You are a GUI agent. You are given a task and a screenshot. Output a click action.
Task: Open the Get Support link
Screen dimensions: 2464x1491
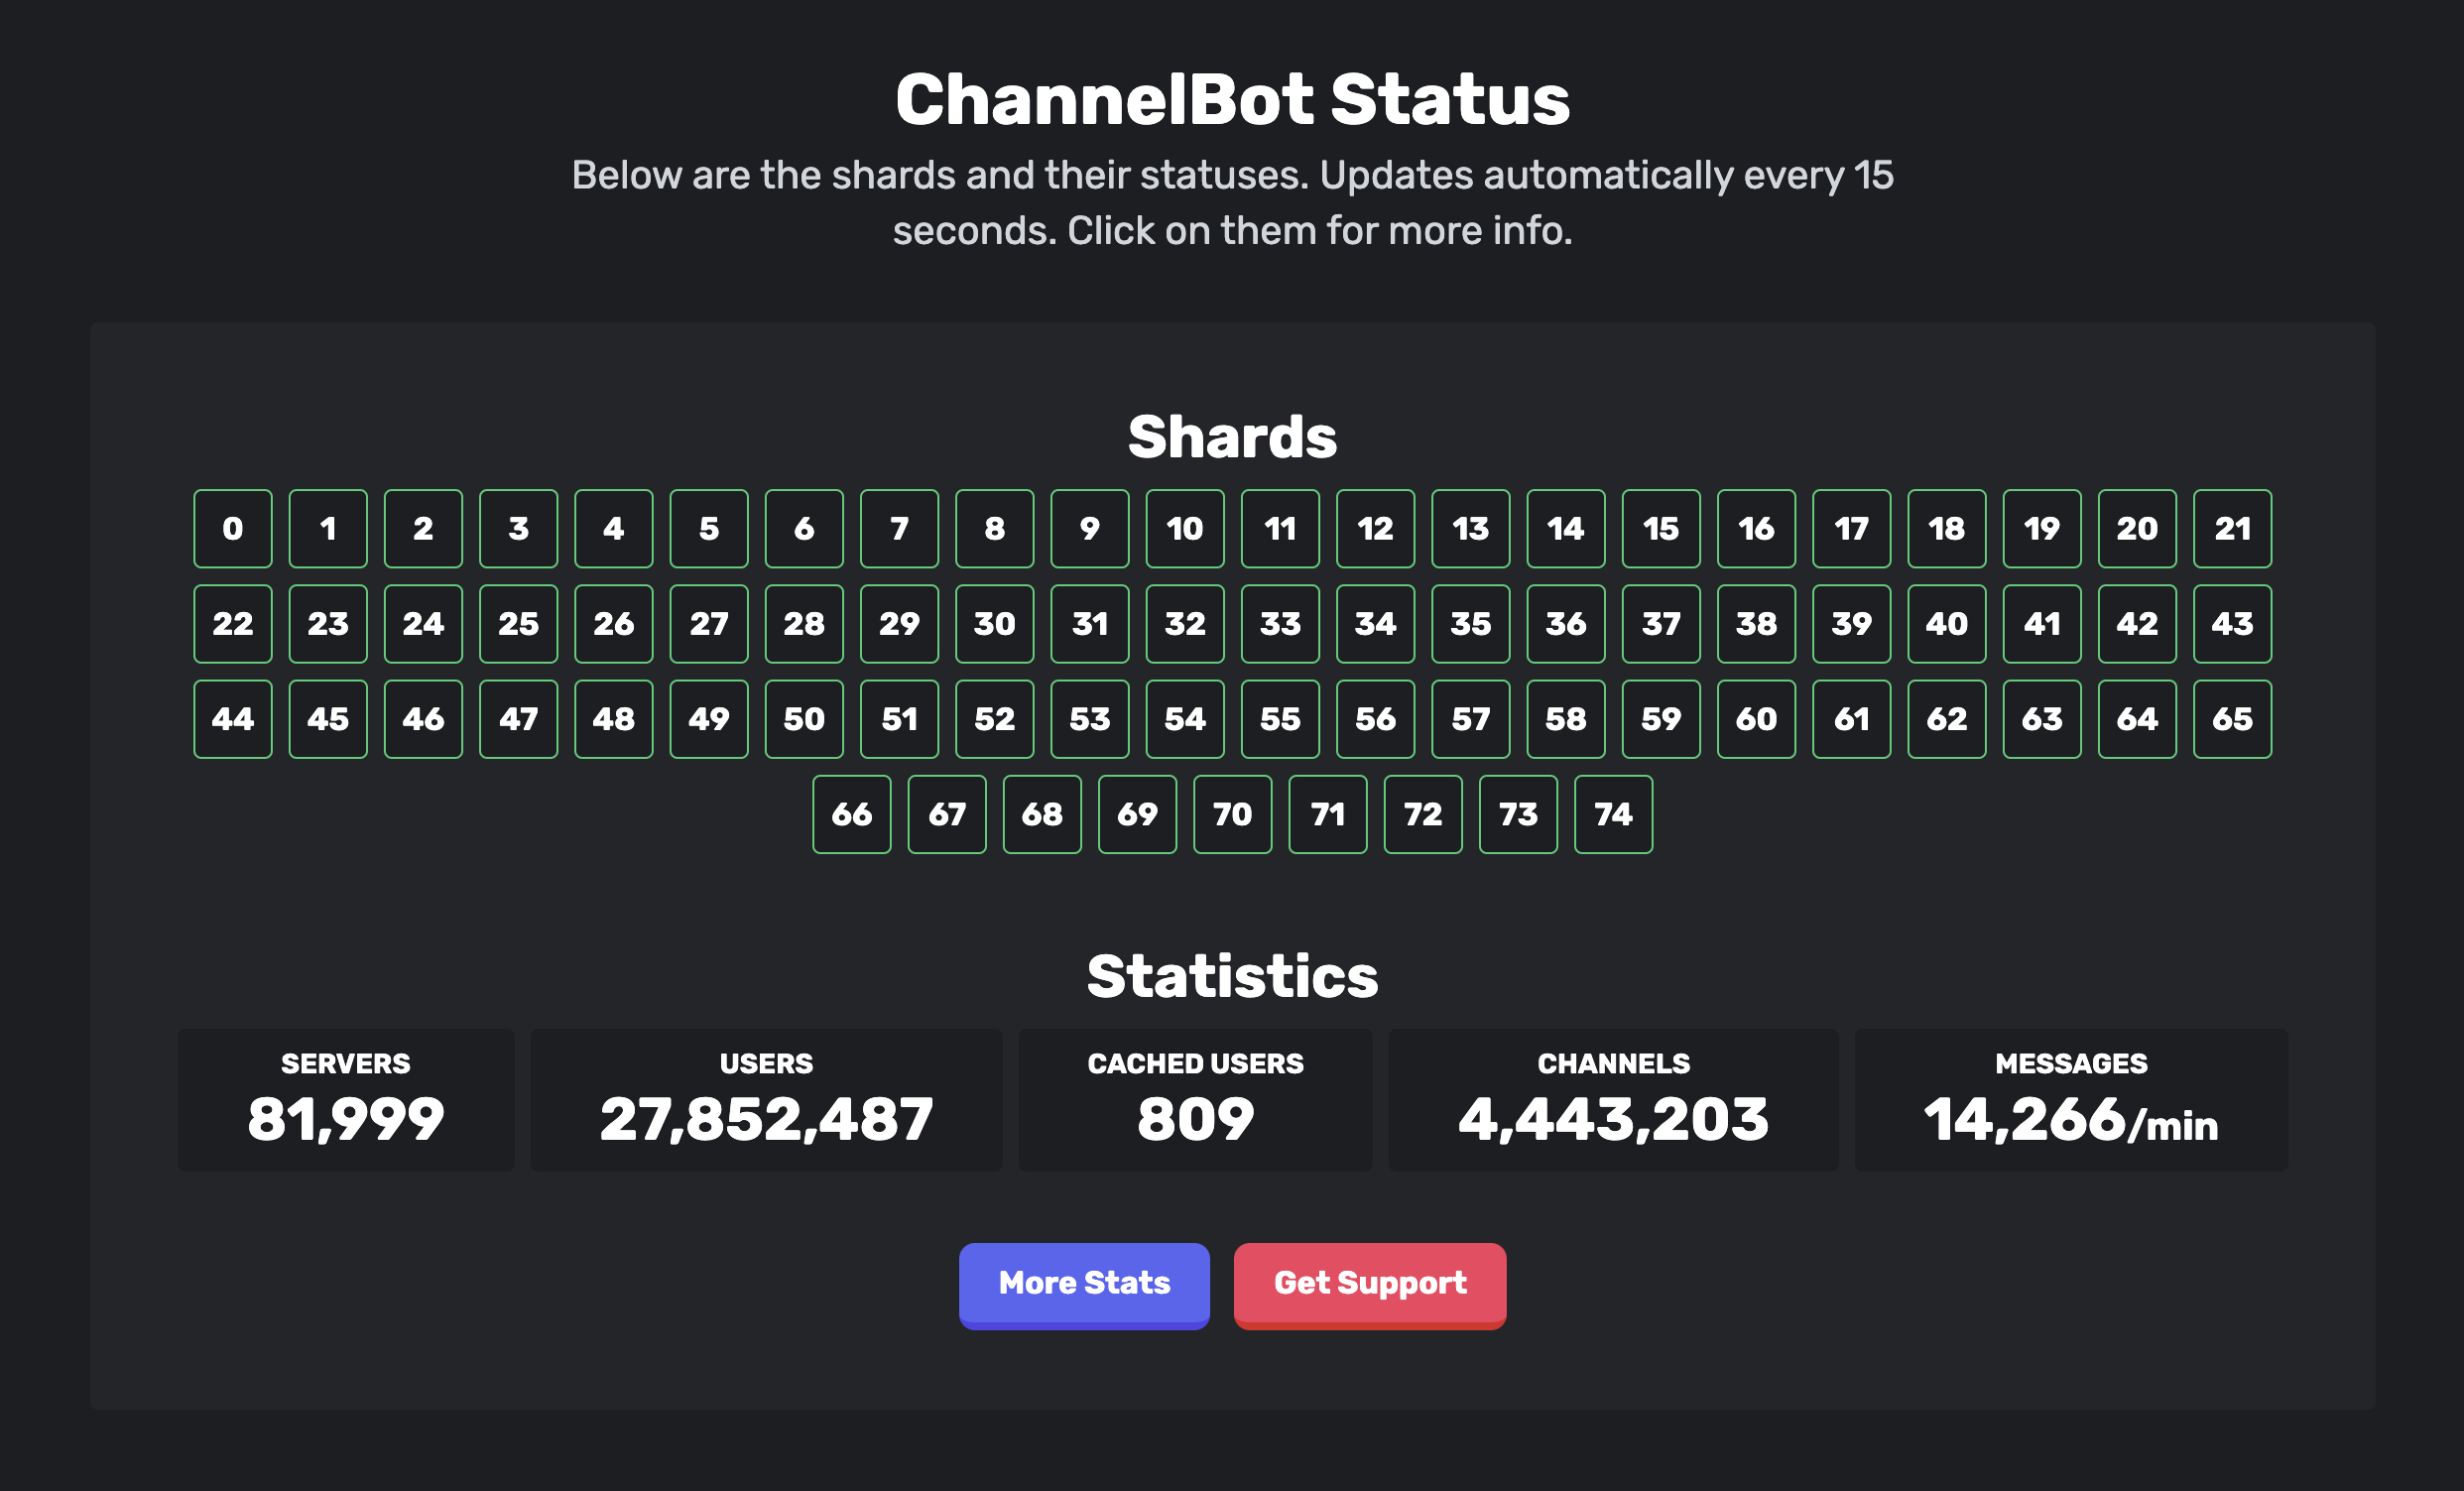[1369, 1284]
